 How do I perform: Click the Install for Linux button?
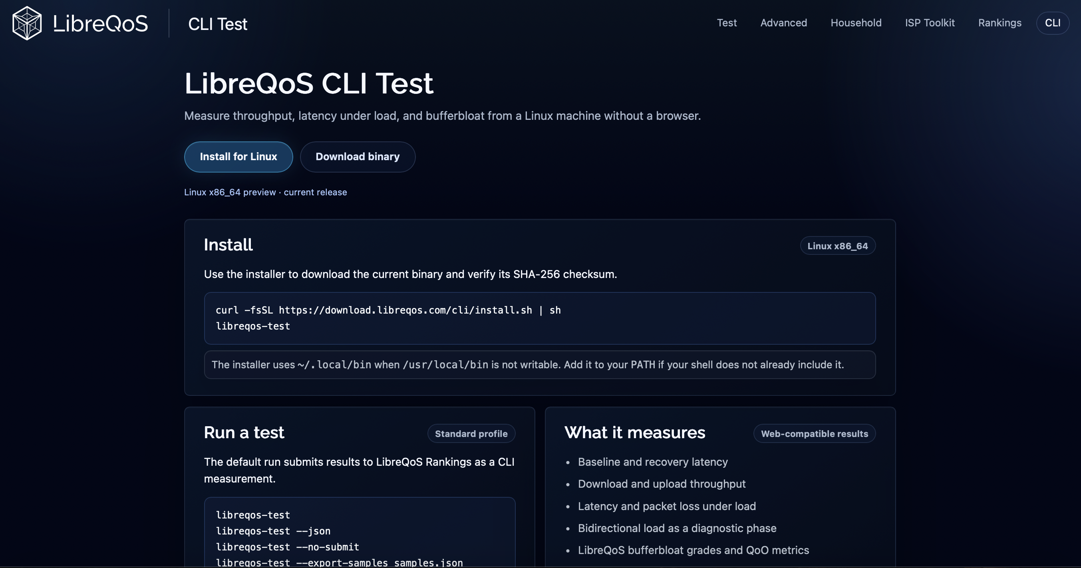tap(238, 157)
